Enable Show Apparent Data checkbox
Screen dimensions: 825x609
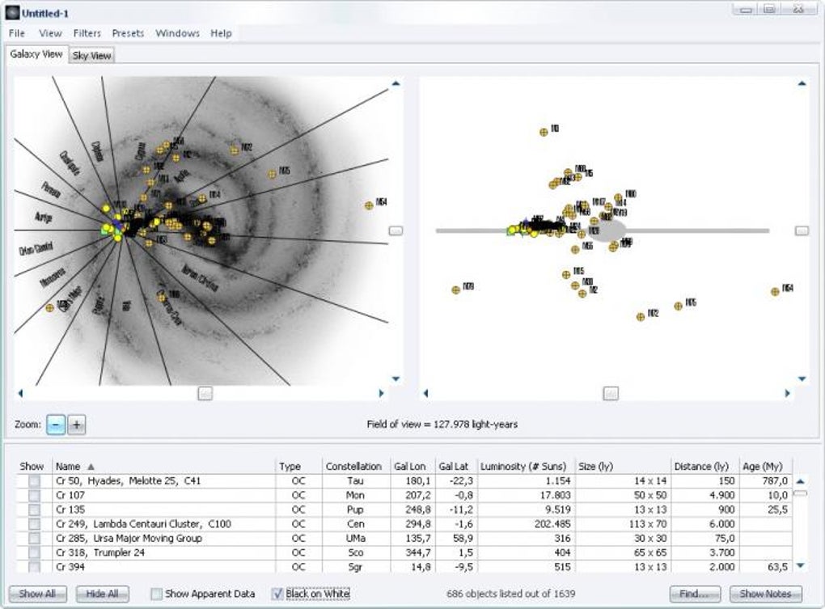tap(156, 594)
